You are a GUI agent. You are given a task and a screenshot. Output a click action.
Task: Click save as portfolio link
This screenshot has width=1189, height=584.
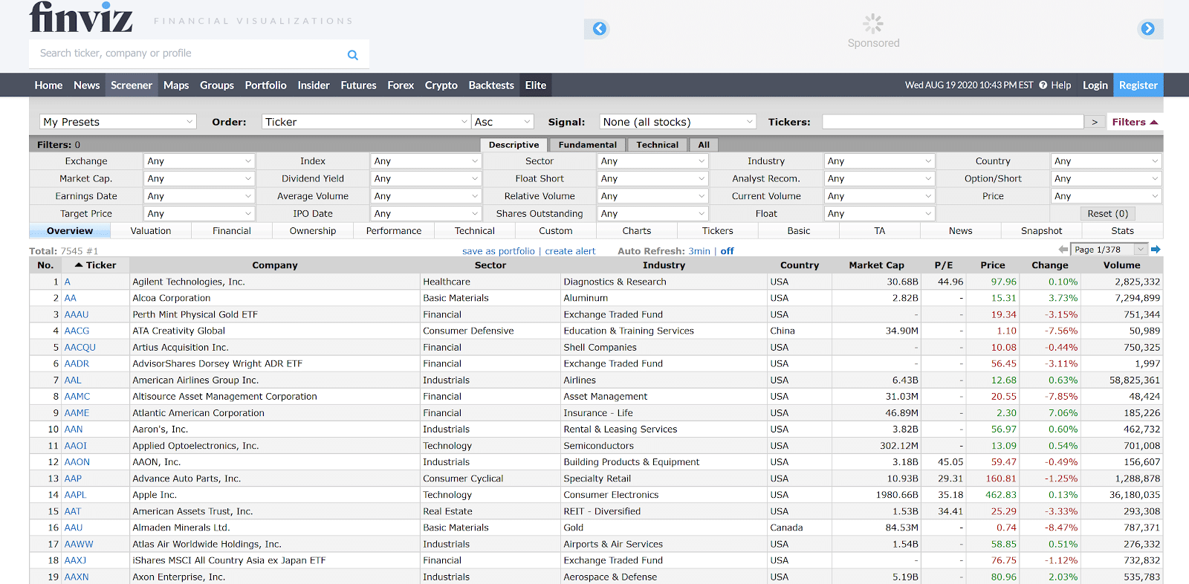coord(499,251)
